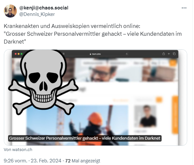Click the skull and crossbones graphic
This screenshot has width=194, height=165.
pos(43,82)
